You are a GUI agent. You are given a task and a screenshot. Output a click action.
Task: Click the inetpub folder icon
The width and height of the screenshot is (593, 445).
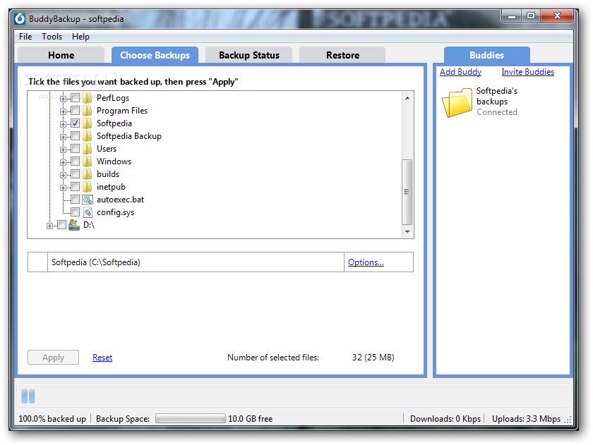[88, 187]
